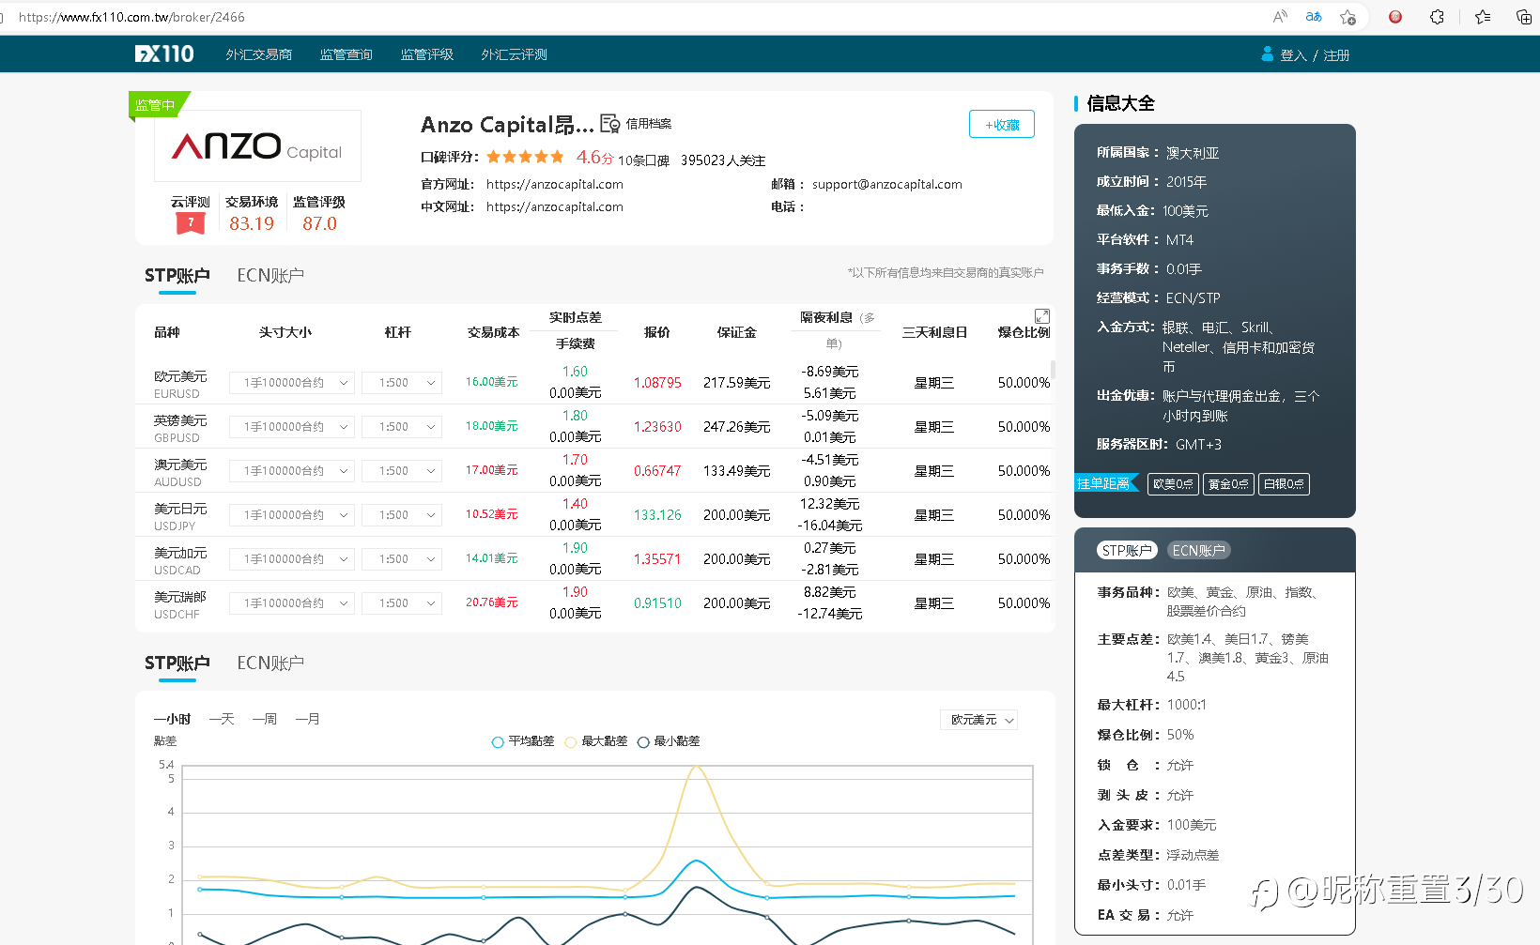Open 外汇云评测 navigation menu

[x=515, y=54]
